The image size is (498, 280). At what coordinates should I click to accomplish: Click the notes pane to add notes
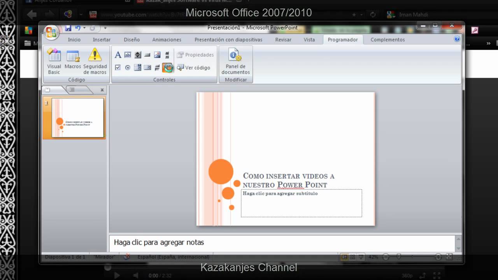click(282, 243)
